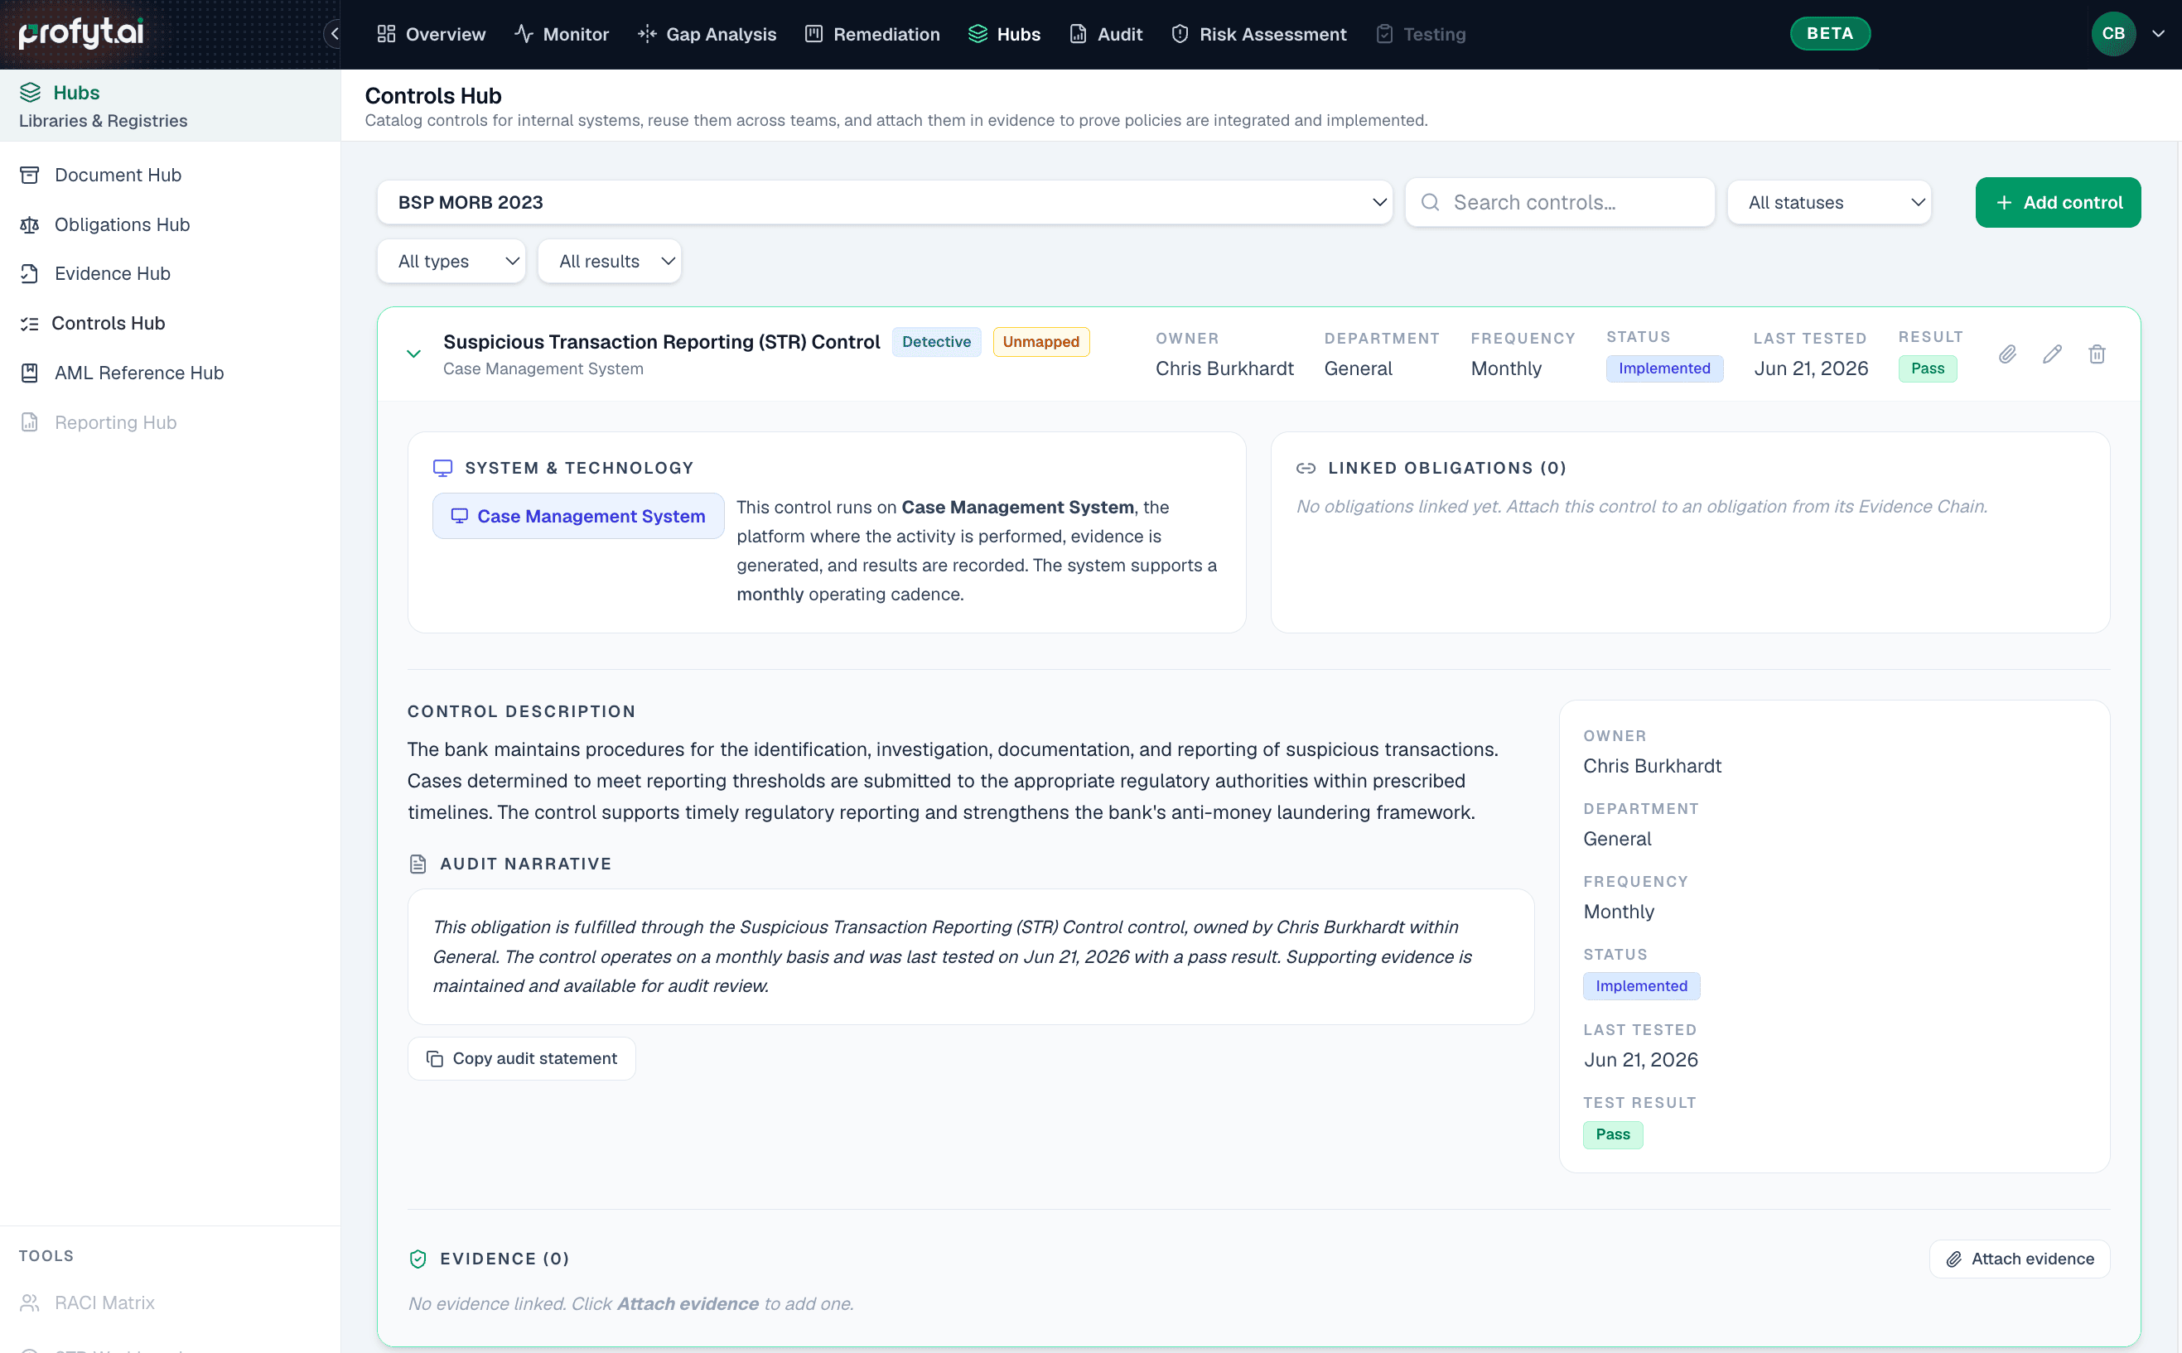Click the Evidence Hub file icon
2182x1353 pixels.
30,273
